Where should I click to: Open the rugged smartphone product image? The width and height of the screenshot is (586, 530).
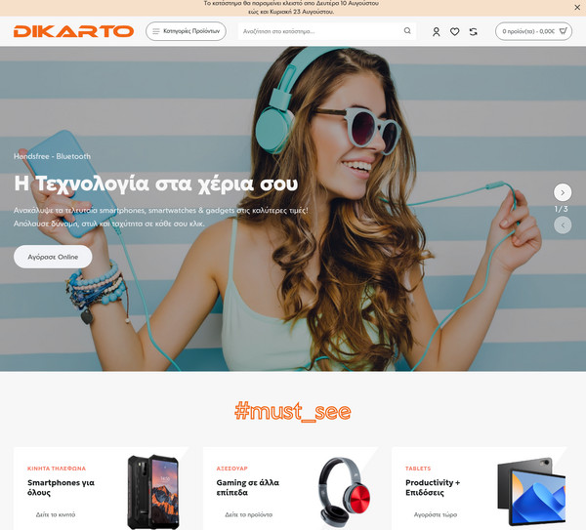click(153, 491)
